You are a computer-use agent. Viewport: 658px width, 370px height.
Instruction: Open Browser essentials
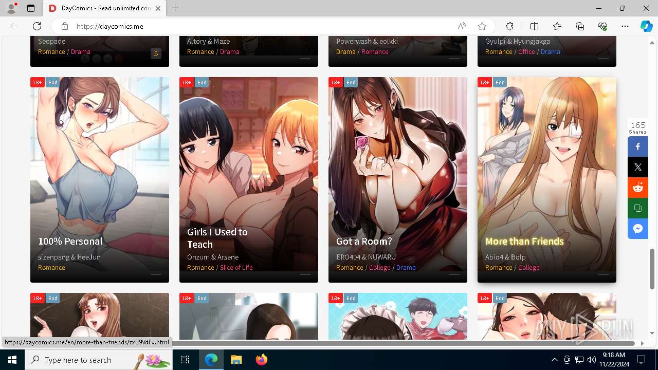tap(602, 26)
